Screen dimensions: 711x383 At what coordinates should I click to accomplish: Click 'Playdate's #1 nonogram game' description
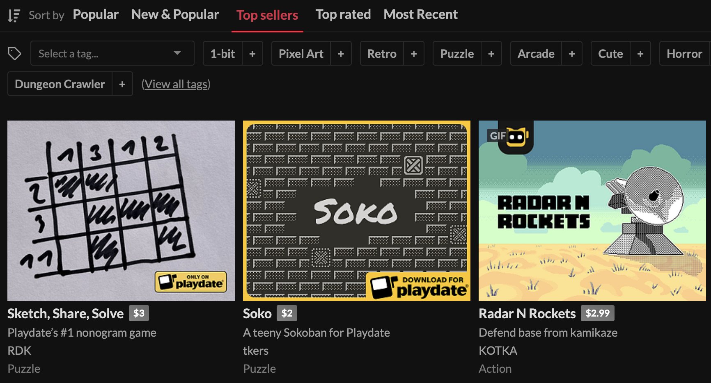click(82, 333)
